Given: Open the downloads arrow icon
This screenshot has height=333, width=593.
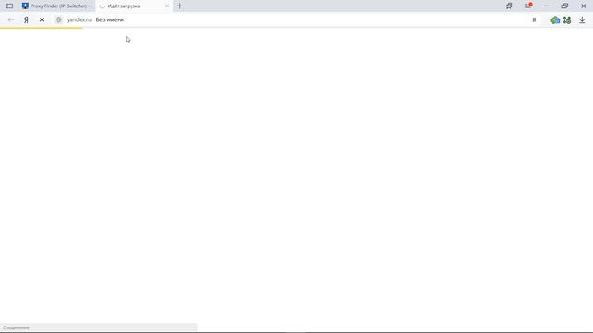Looking at the screenshot, I should [x=582, y=20].
